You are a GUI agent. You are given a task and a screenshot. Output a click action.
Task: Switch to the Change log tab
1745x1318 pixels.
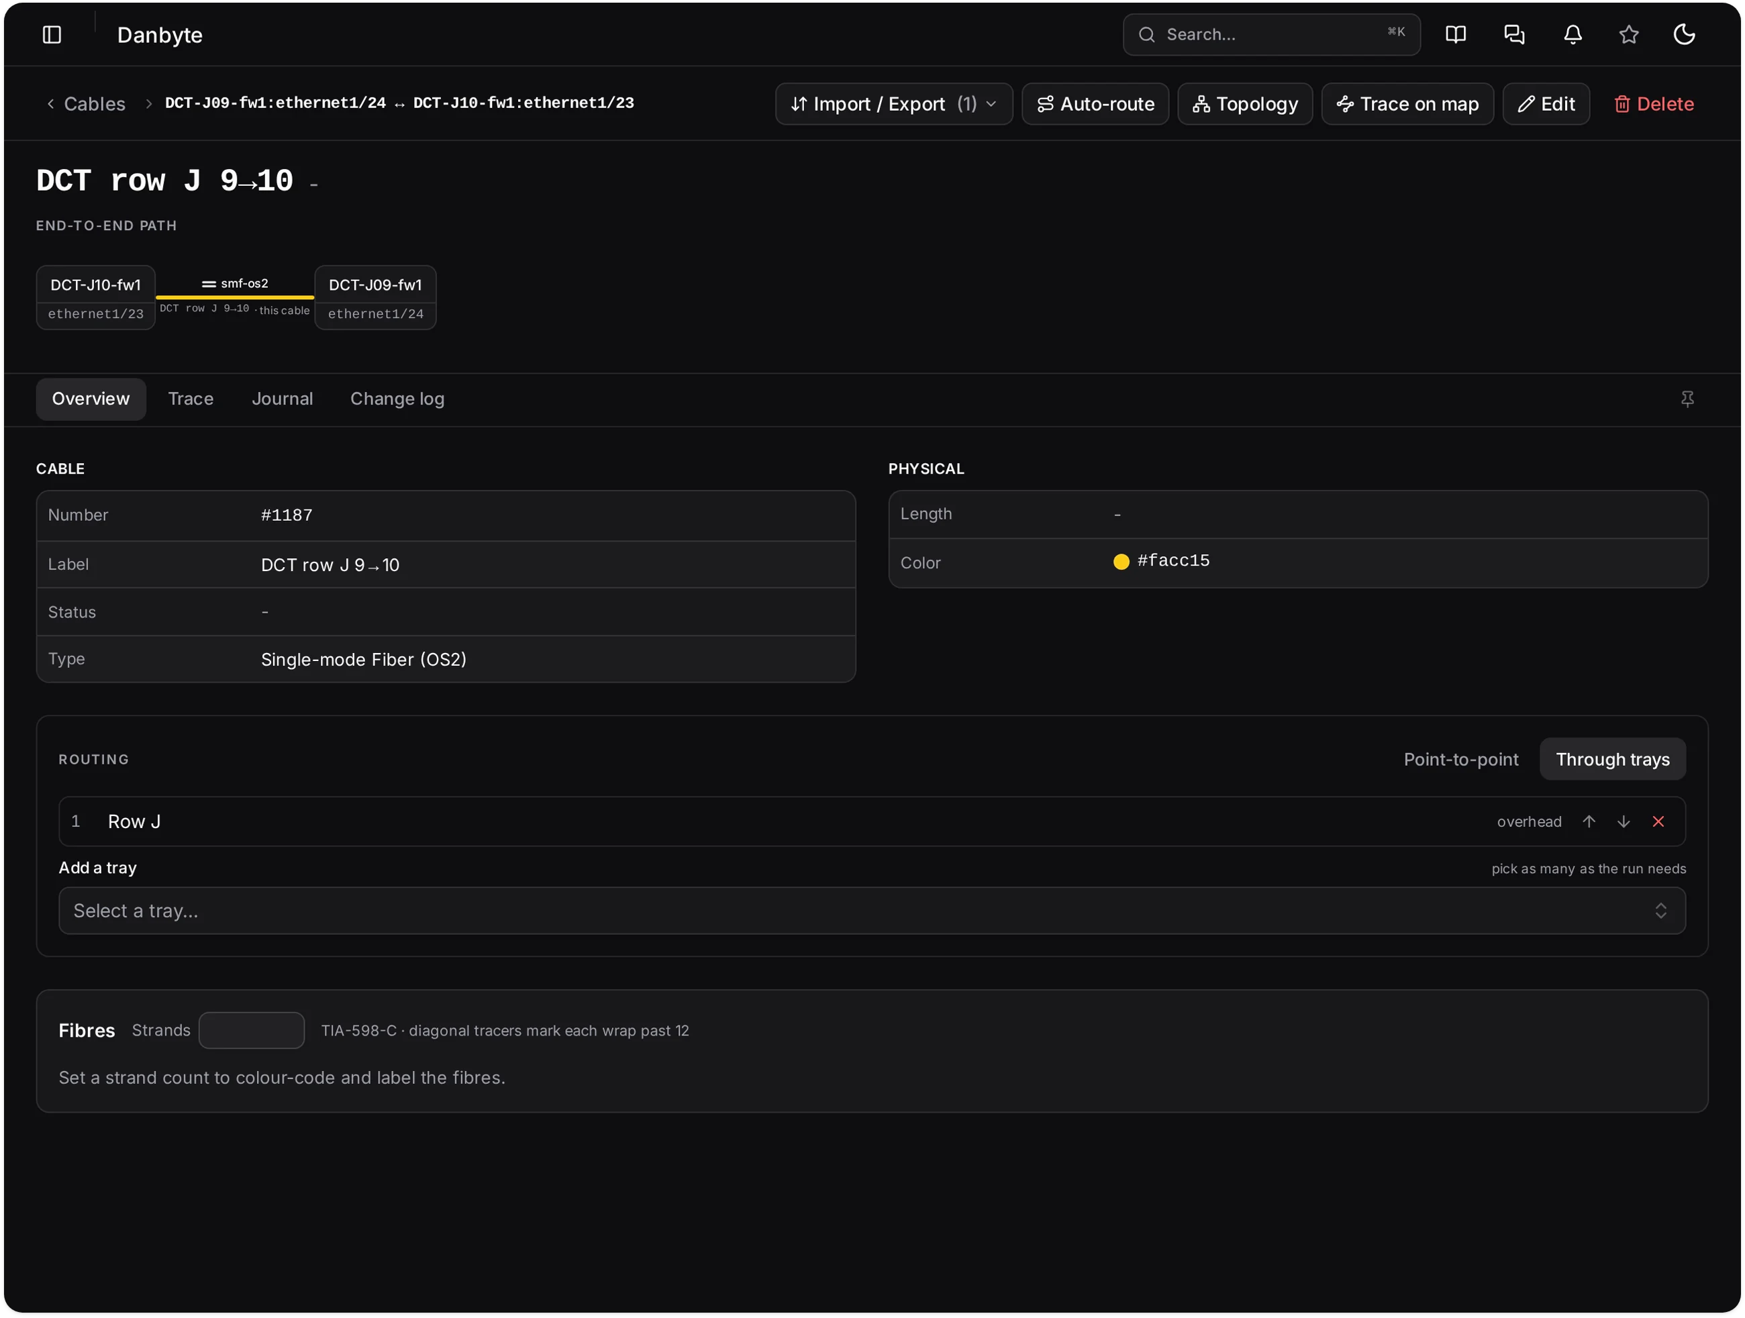397,399
